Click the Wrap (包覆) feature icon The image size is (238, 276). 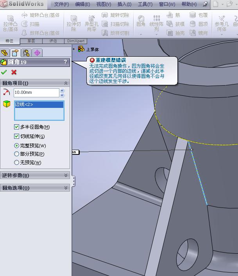click(193, 15)
